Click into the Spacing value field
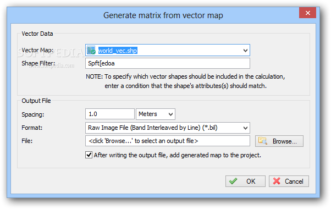331x209 pixels. pos(110,114)
